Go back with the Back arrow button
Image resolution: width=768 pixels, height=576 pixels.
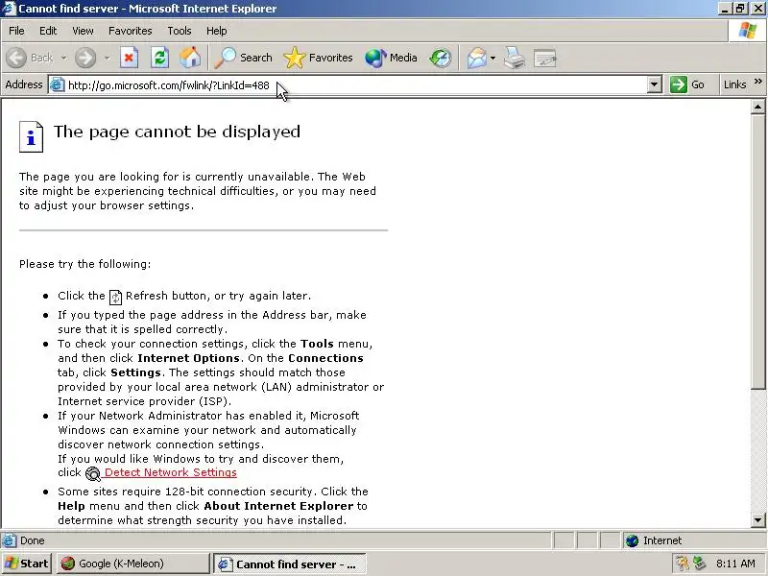pyautogui.click(x=30, y=58)
